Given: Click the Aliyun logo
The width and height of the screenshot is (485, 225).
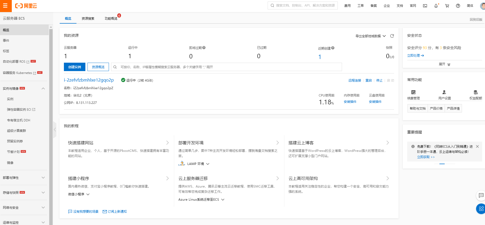Looking at the screenshot, I should (26, 6).
